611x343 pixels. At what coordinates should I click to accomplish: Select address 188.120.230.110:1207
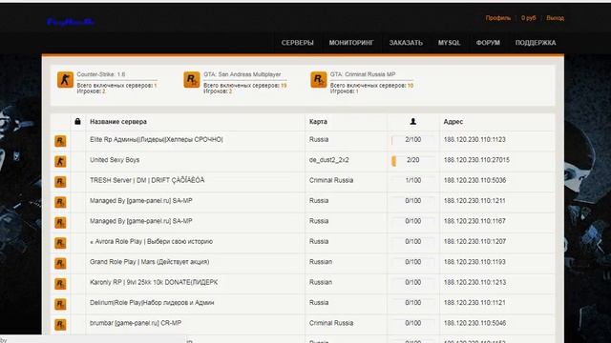tap(474, 241)
